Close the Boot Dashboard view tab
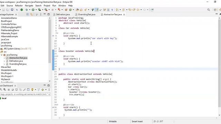Screen dimensions: 221x124 pos(15,86)
